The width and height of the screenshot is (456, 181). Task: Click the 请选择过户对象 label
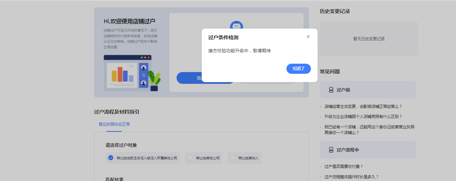(x=121, y=145)
